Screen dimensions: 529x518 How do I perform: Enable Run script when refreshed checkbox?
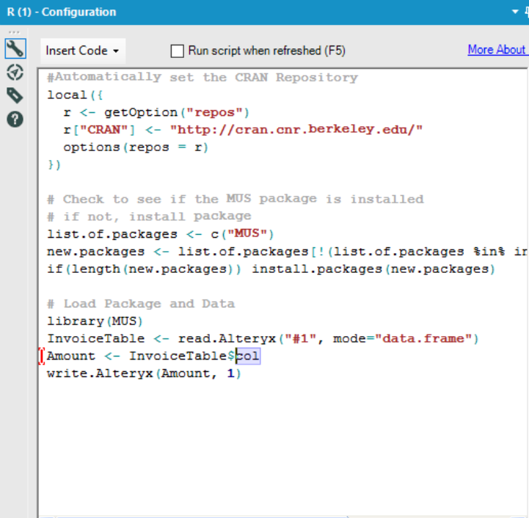pos(177,51)
